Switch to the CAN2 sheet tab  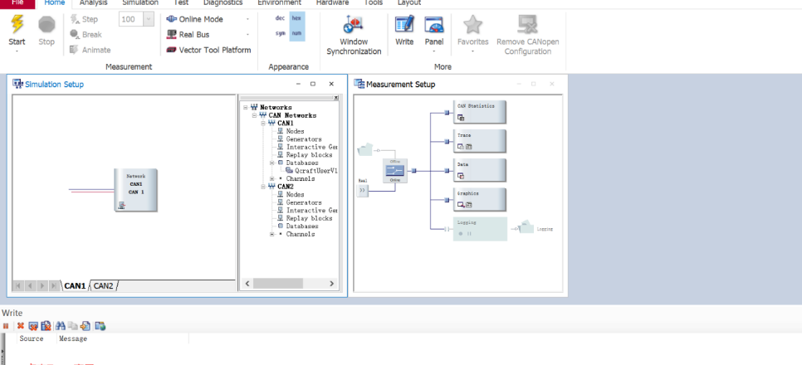pos(103,285)
